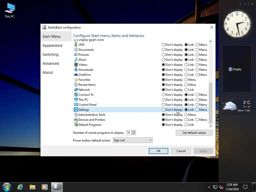Set Administrative Tools to Menu
256x192 pixels.
click(x=186, y=114)
